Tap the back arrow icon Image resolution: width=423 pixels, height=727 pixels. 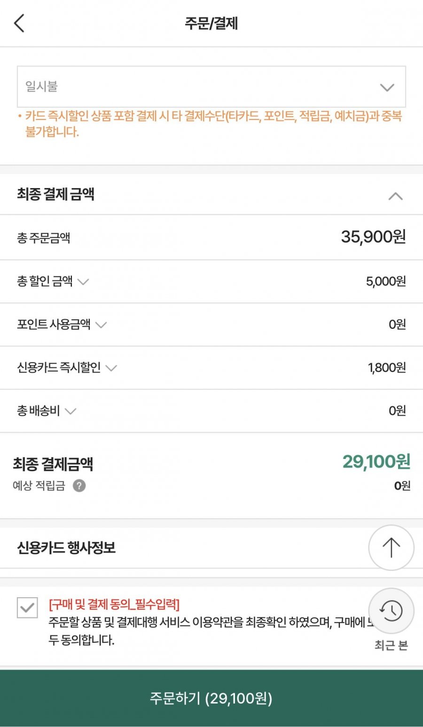tap(19, 23)
